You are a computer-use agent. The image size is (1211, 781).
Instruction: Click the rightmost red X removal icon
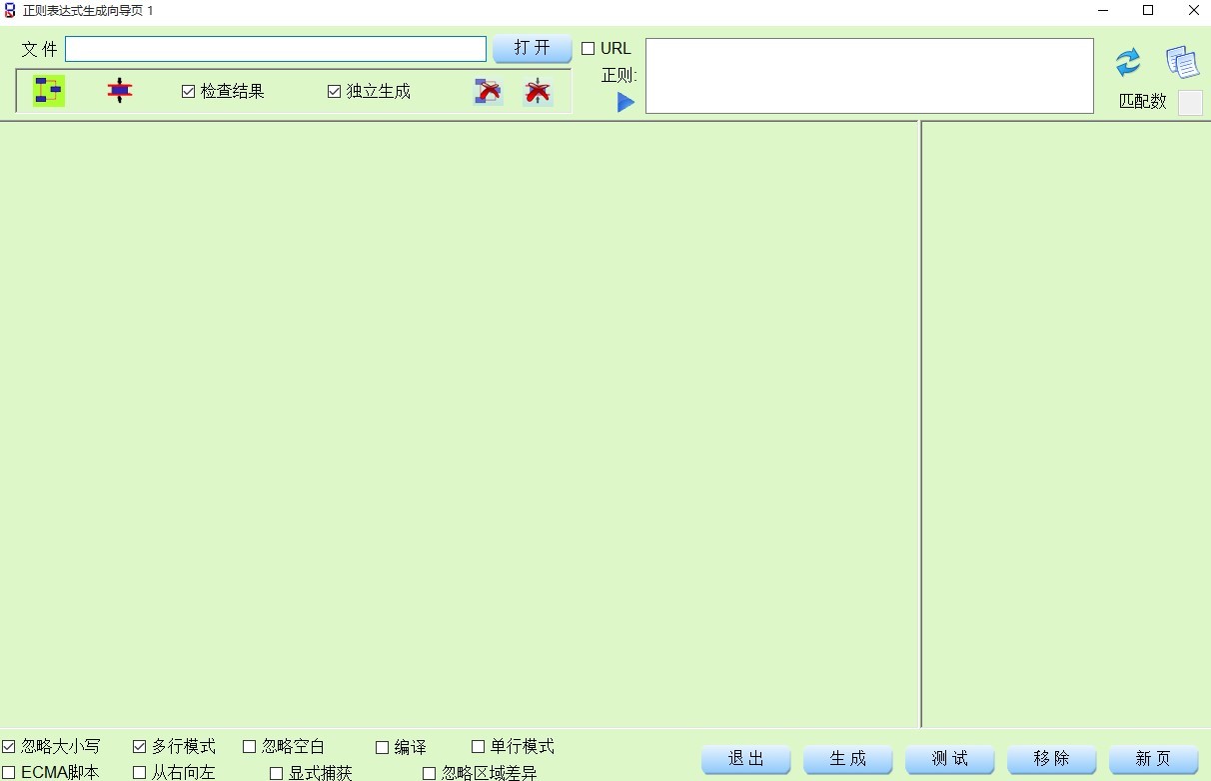point(537,90)
